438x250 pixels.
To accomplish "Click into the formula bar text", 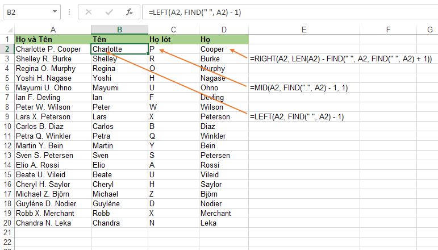I will click(290, 13).
